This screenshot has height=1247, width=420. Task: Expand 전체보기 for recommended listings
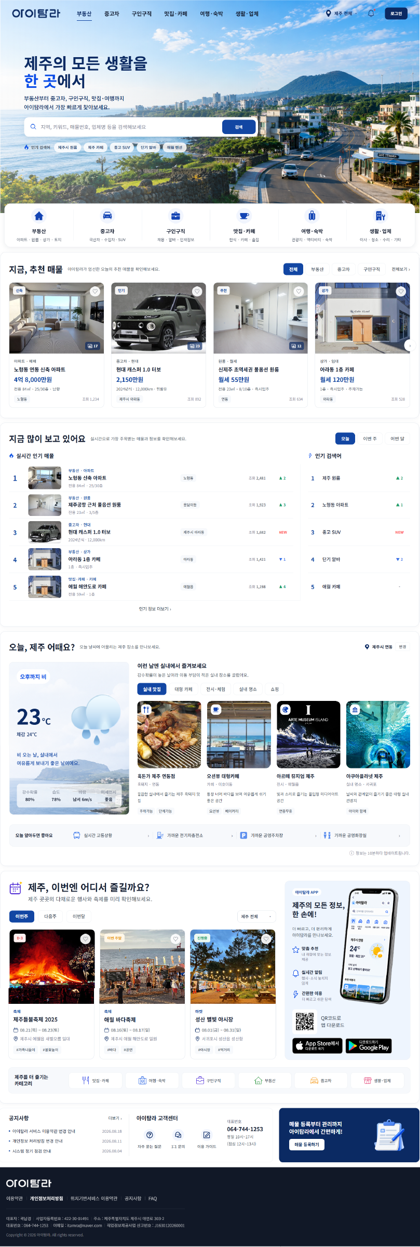[401, 269]
